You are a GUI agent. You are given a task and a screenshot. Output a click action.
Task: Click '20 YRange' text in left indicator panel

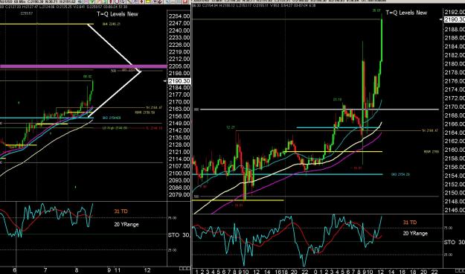(x=126, y=224)
